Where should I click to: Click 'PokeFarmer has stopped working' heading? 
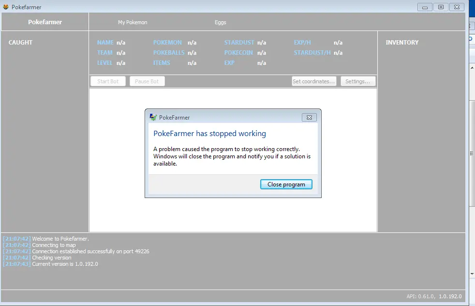coord(209,134)
